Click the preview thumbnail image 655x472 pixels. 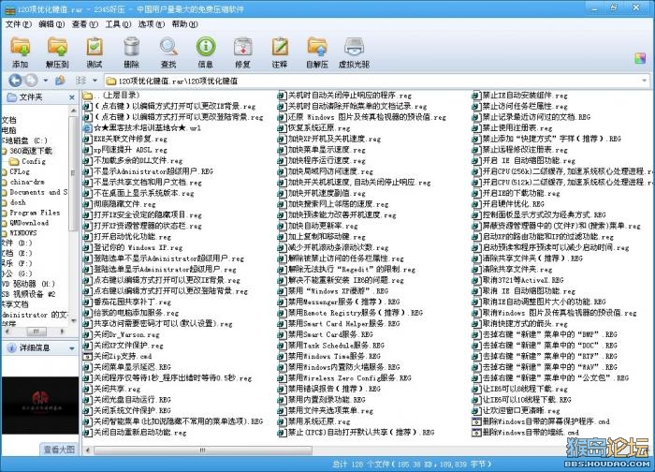click(39, 405)
